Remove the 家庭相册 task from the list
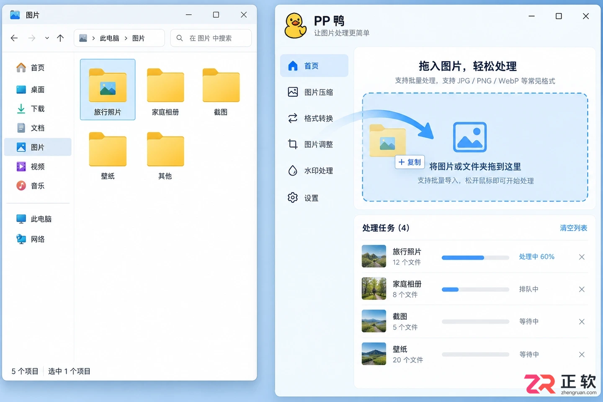Screen dimensions: 603x402 click(x=582, y=289)
